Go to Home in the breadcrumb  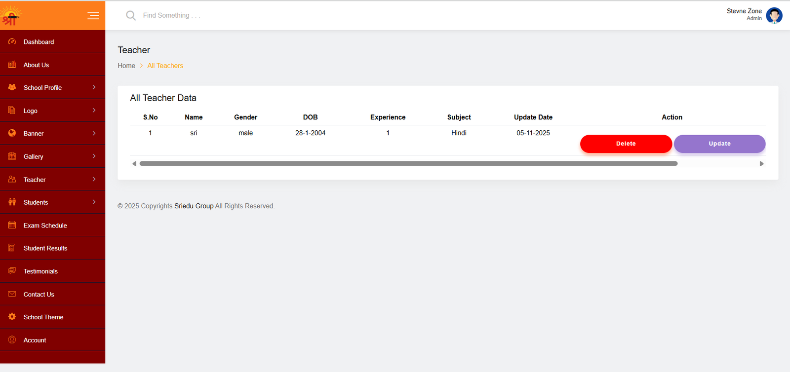[126, 66]
